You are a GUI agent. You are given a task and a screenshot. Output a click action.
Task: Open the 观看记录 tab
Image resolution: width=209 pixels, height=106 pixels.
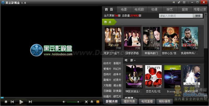pyautogui.click(x=200, y=9)
